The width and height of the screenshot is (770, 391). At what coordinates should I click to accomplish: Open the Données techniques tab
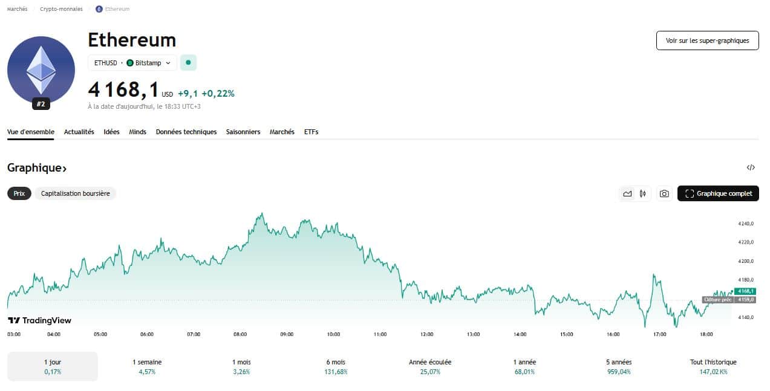click(186, 132)
